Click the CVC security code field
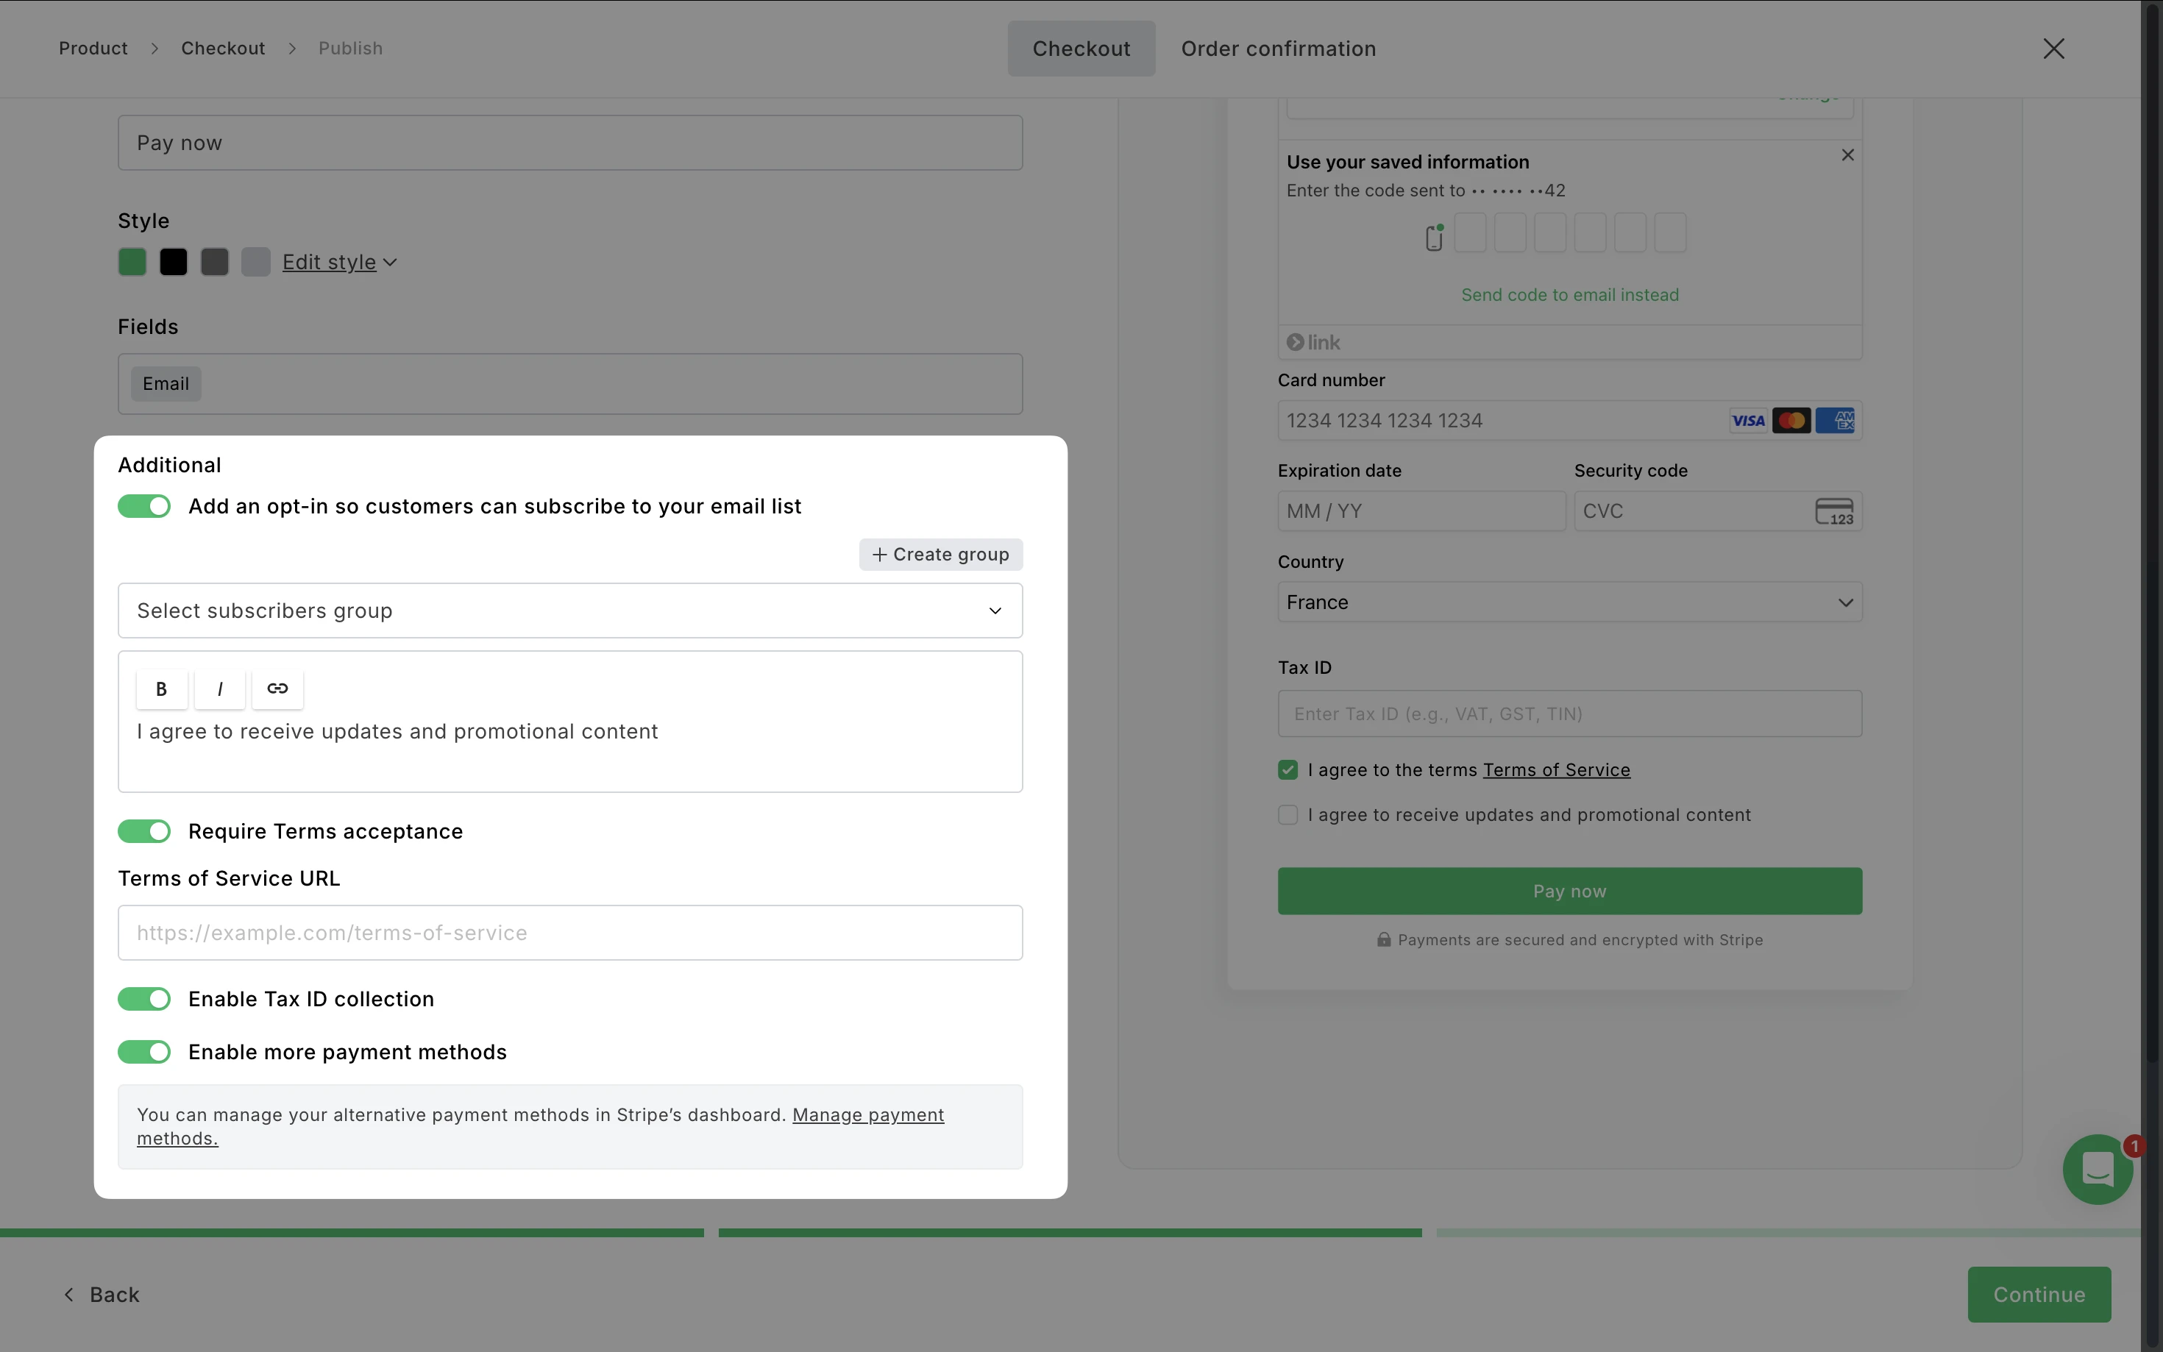The image size is (2163, 1352). 1718,511
